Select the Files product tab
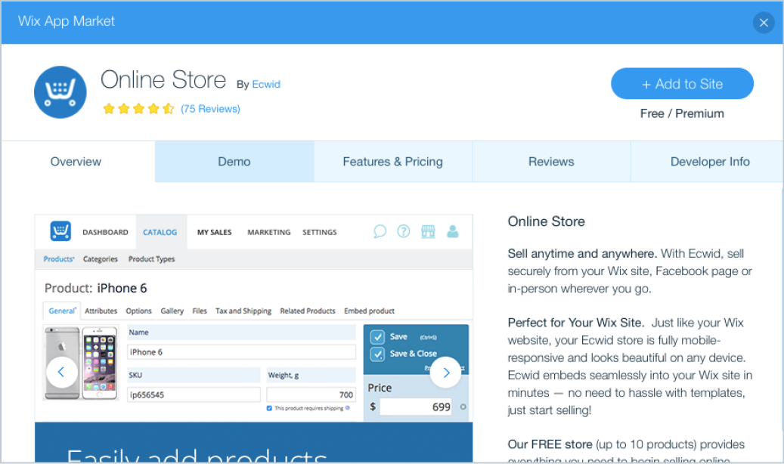 [x=200, y=311]
